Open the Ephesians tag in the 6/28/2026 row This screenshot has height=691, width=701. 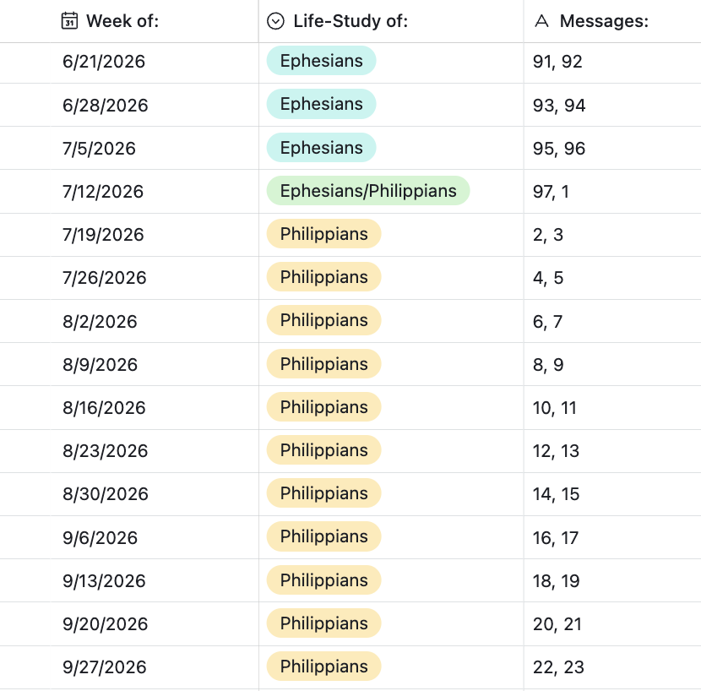(322, 104)
